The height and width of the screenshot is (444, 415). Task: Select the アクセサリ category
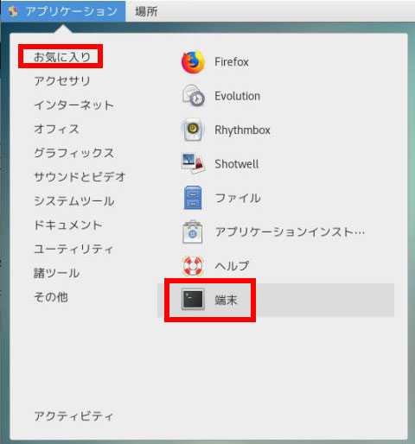point(62,81)
